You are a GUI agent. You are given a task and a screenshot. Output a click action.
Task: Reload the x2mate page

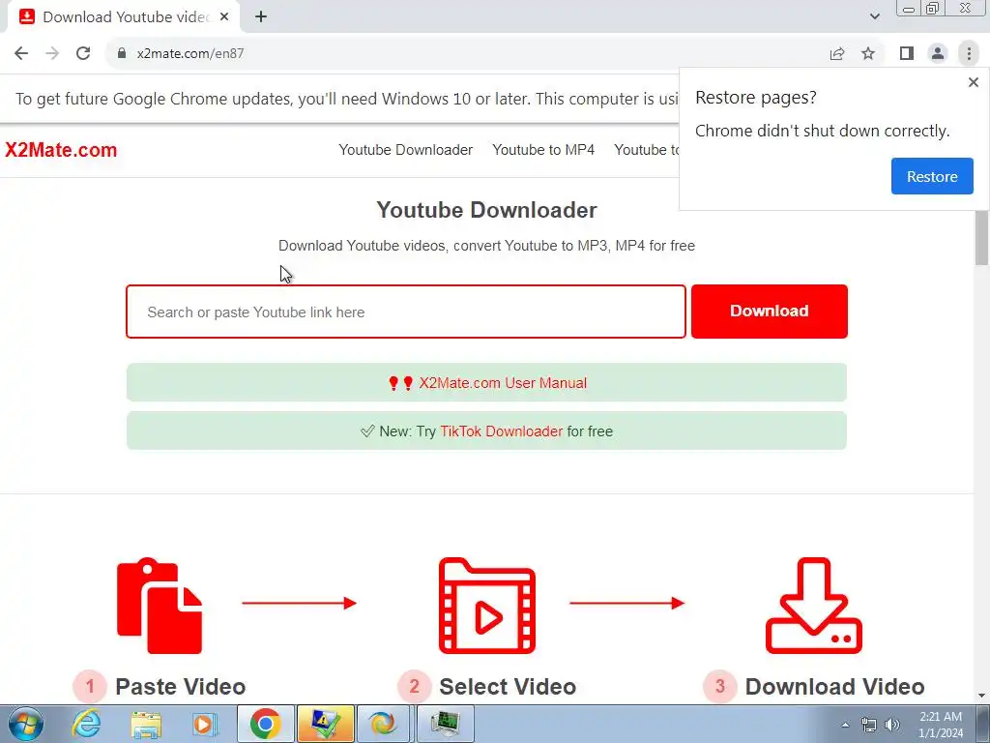[x=83, y=54]
